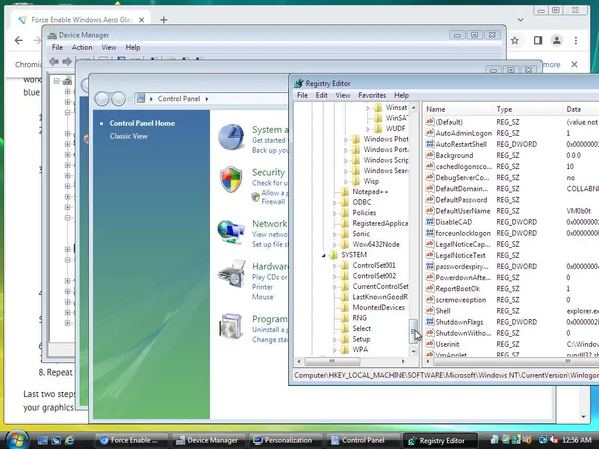Viewport: 599px width, 449px height.
Task: Expand the WPA registry key
Action: coord(335,350)
